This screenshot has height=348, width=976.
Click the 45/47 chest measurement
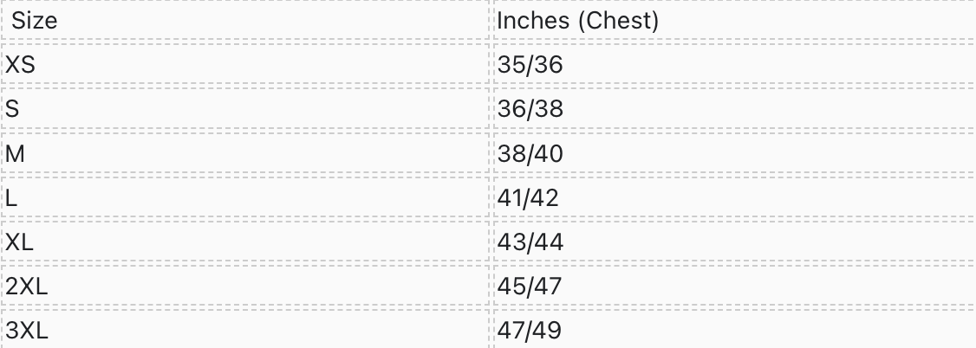(x=530, y=287)
